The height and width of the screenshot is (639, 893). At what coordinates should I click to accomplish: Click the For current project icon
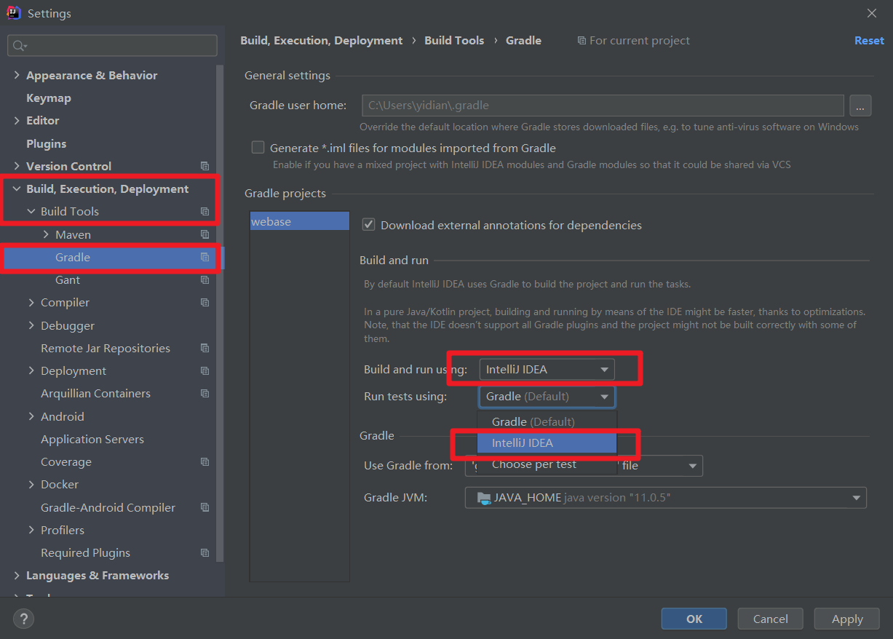pyautogui.click(x=582, y=40)
